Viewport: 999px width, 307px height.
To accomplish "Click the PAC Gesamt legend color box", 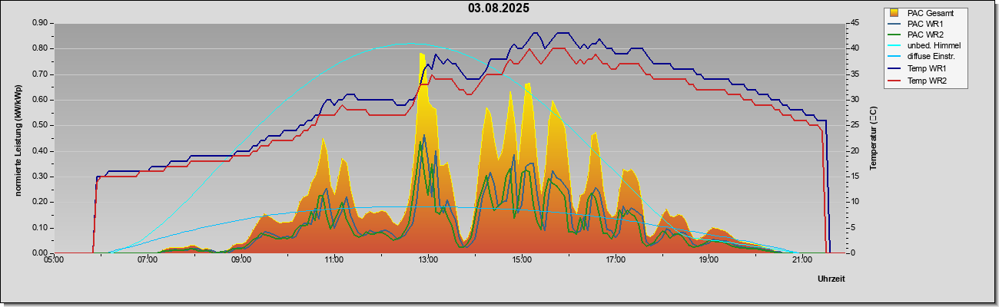I will coord(895,13).
